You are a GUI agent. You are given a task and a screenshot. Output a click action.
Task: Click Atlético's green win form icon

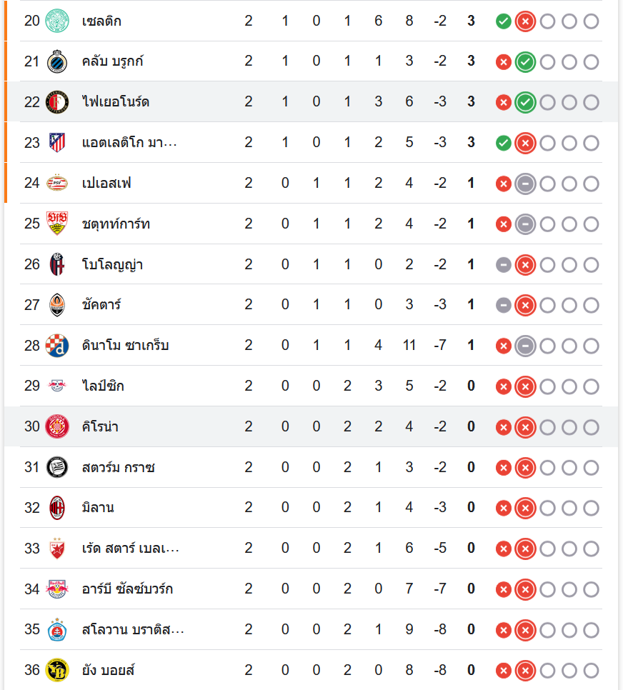pos(503,143)
